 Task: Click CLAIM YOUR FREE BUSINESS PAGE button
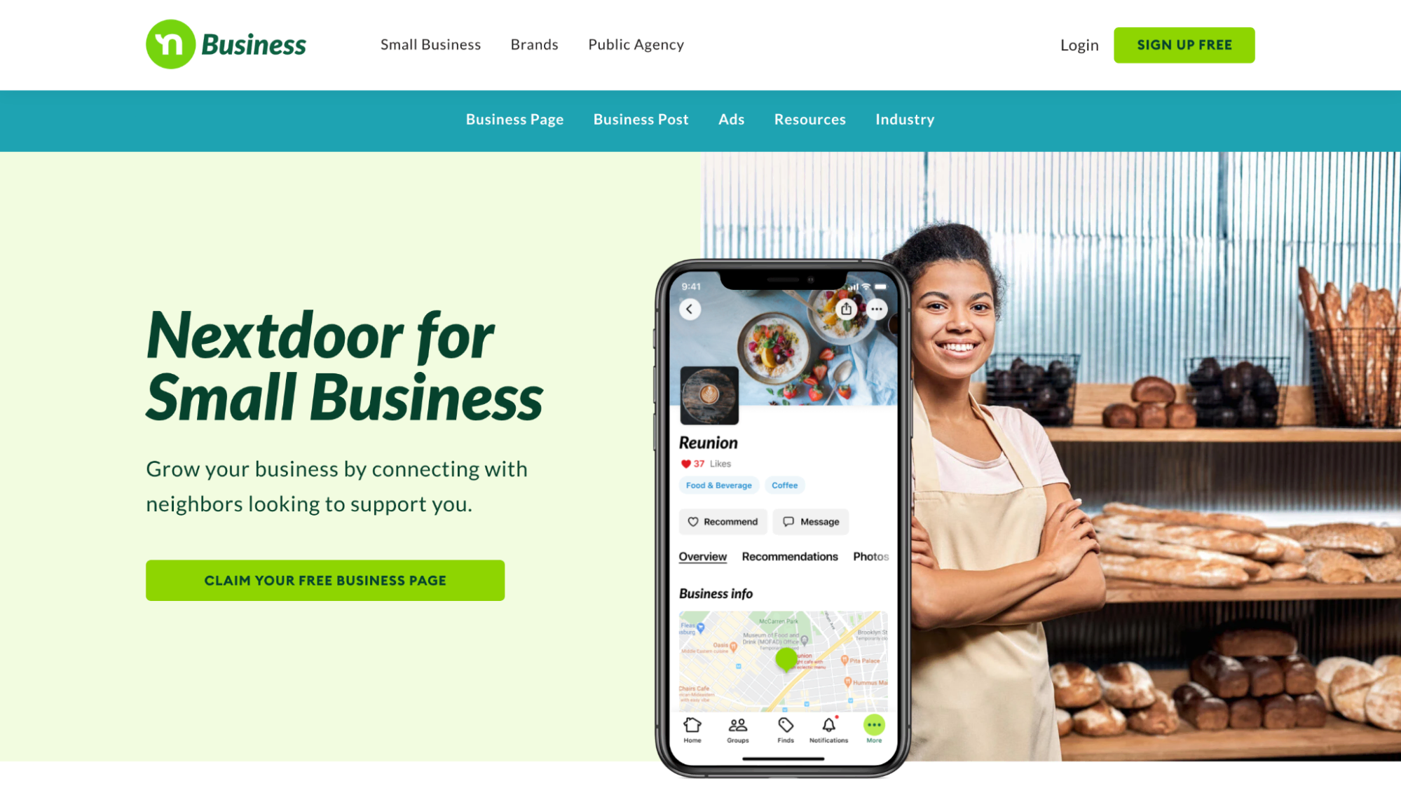(325, 580)
